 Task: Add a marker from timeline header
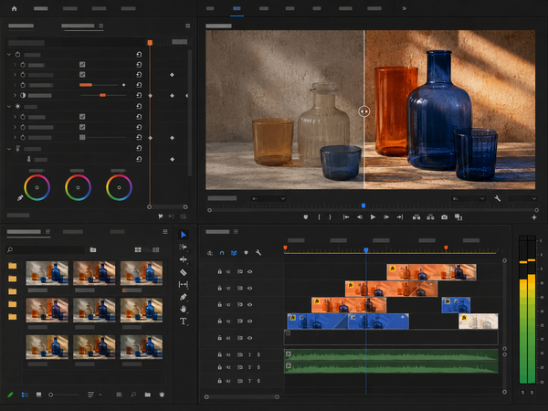point(246,253)
